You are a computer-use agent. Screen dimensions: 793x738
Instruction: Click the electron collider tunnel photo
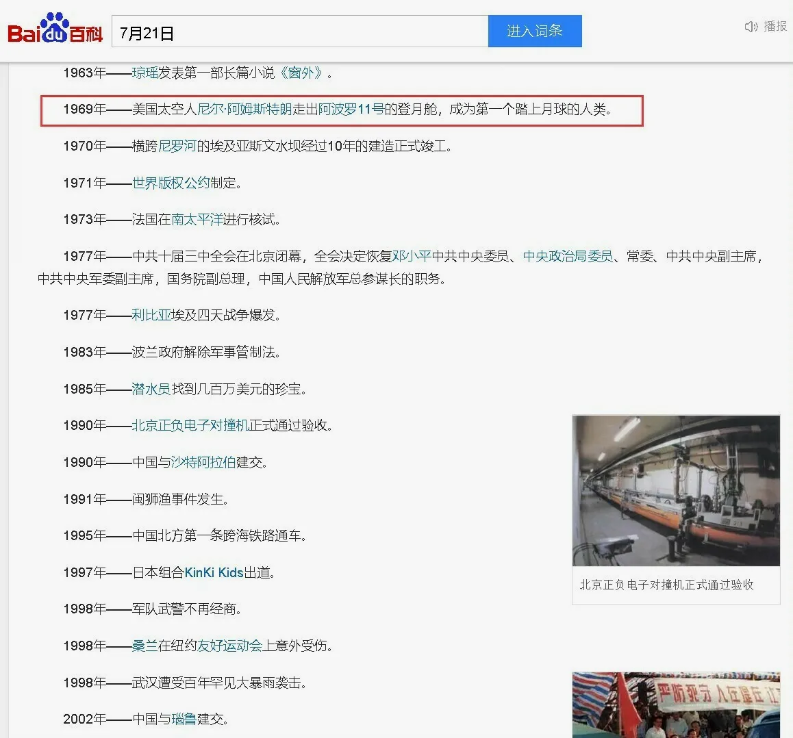(x=676, y=490)
